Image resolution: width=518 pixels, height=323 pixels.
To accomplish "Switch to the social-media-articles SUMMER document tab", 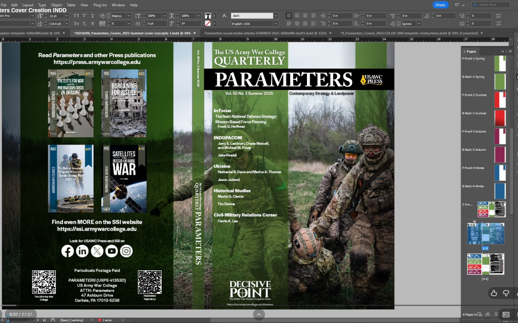I will [265, 33].
